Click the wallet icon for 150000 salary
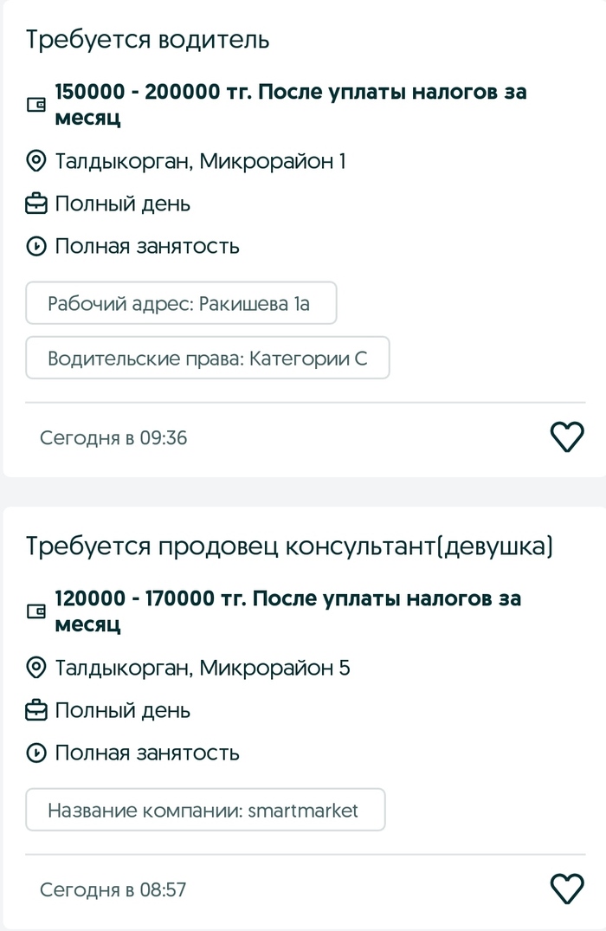The width and height of the screenshot is (606, 931). 36,105
